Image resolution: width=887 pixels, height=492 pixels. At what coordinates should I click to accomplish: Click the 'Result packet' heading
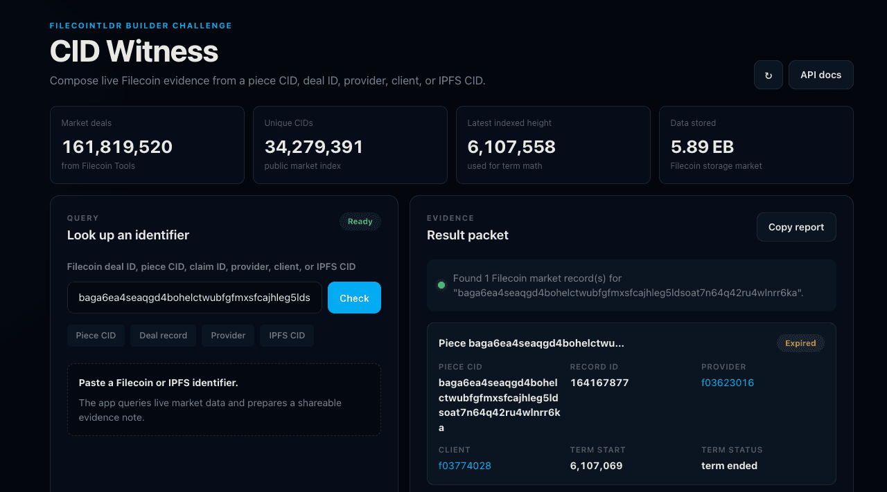(468, 235)
